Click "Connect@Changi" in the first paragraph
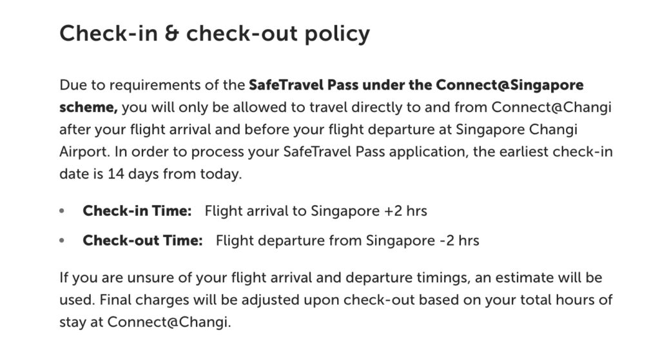Viewport: 660px width, 350px height. coord(552,108)
